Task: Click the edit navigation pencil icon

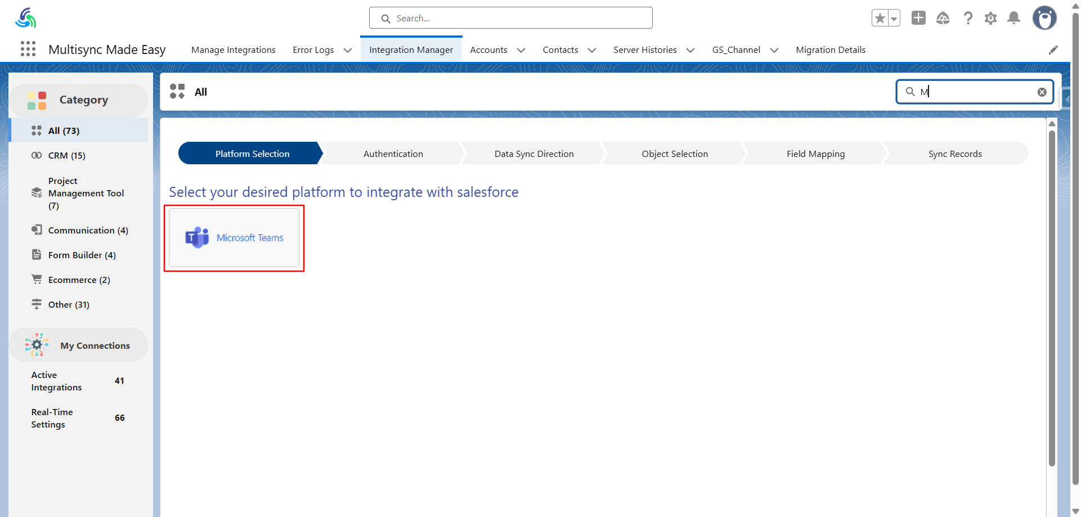Action: click(x=1053, y=50)
